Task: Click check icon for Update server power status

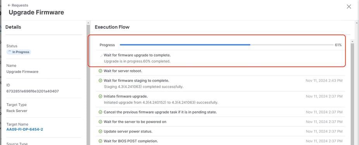Action: [x=100, y=132]
